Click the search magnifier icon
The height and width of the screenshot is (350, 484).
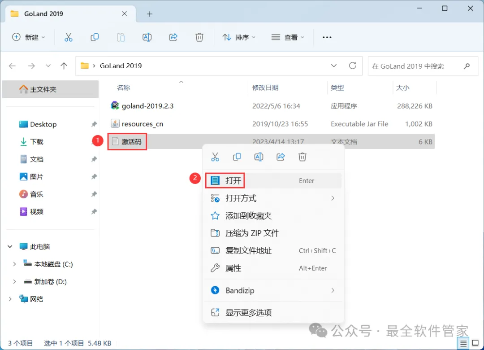click(x=467, y=66)
